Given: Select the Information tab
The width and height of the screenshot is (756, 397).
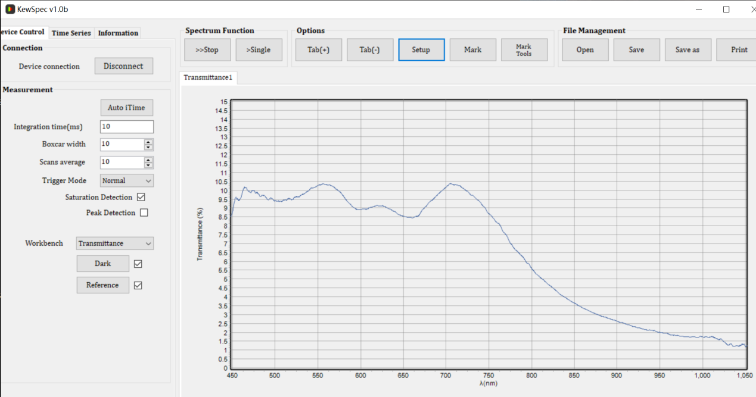Looking at the screenshot, I should pyautogui.click(x=118, y=33).
